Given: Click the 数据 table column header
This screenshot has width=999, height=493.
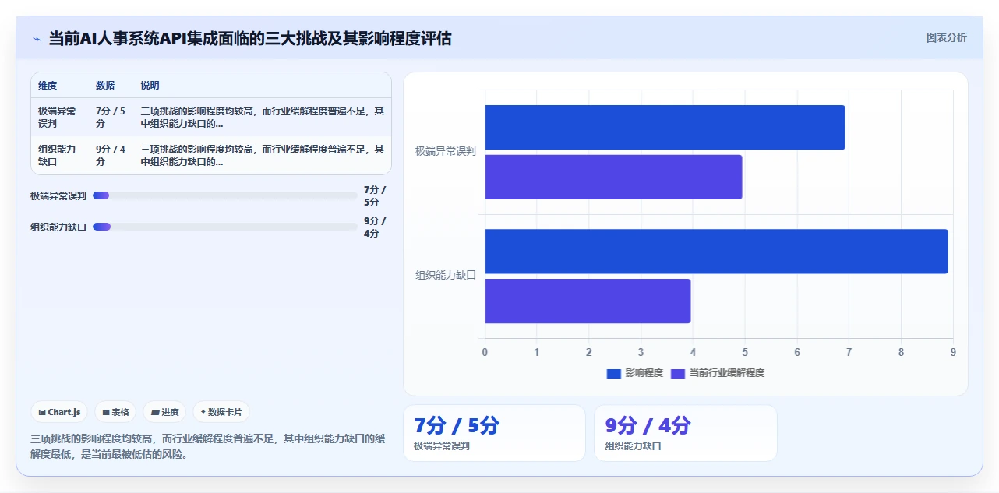Looking at the screenshot, I should tap(105, 86).
